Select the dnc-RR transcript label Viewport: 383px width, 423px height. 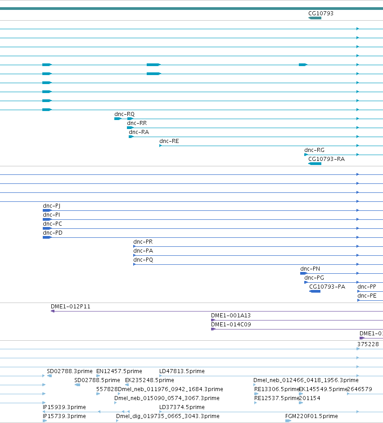click(137, 123)
